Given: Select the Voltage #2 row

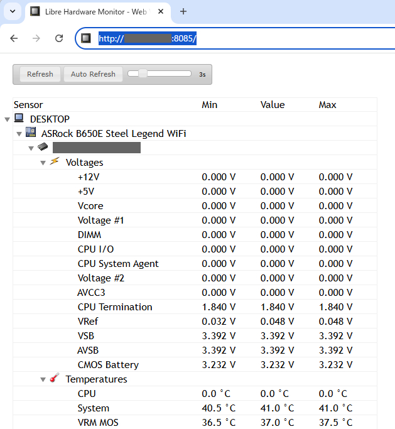Looking at the screenshot, I should tap(195, 278).
